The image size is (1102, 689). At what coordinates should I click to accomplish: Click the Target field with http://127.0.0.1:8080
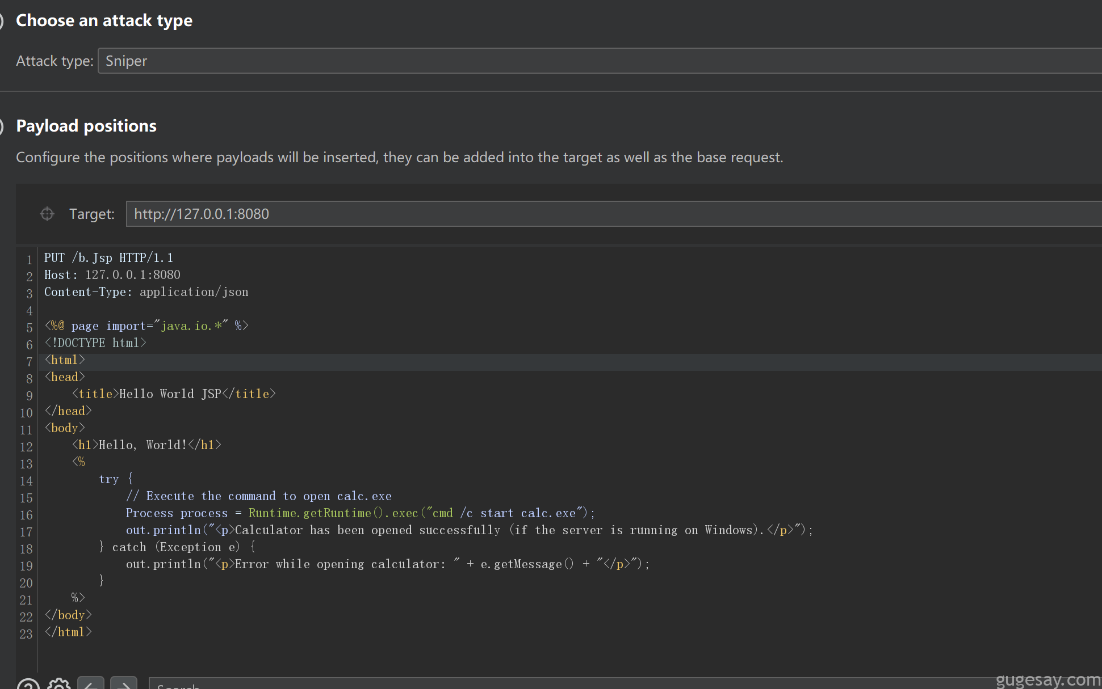(614, 214)
